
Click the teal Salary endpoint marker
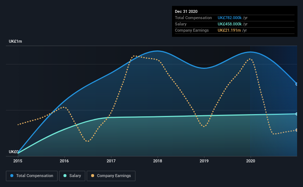(297, 114)
